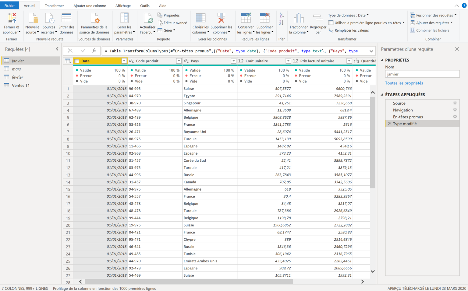
Task: Open settings gear for En-têtes promus step
Action: pyautogui.click(x=455, y=117)
